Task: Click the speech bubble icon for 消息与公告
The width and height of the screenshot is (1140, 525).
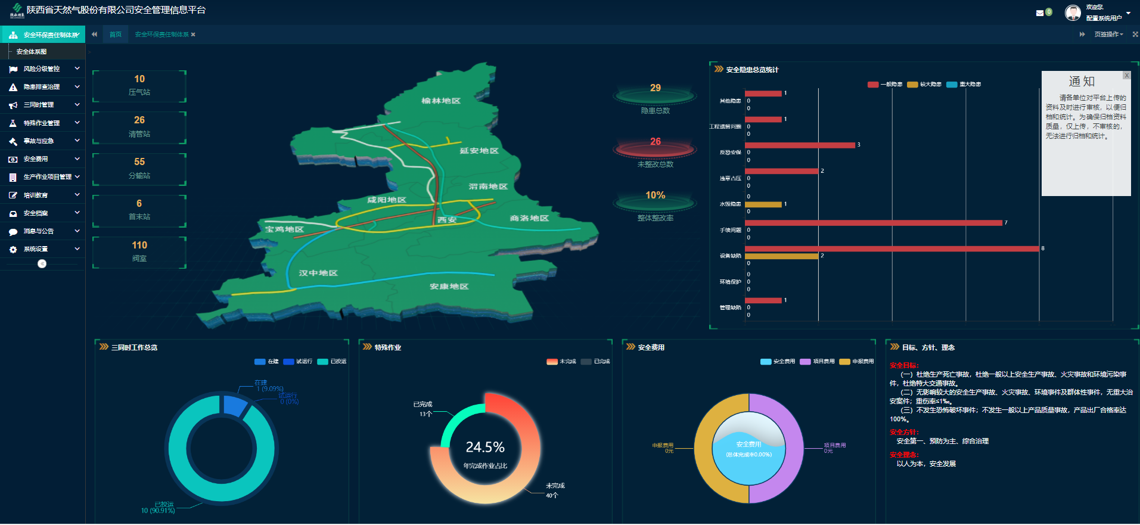Action: tap(13, 231)
